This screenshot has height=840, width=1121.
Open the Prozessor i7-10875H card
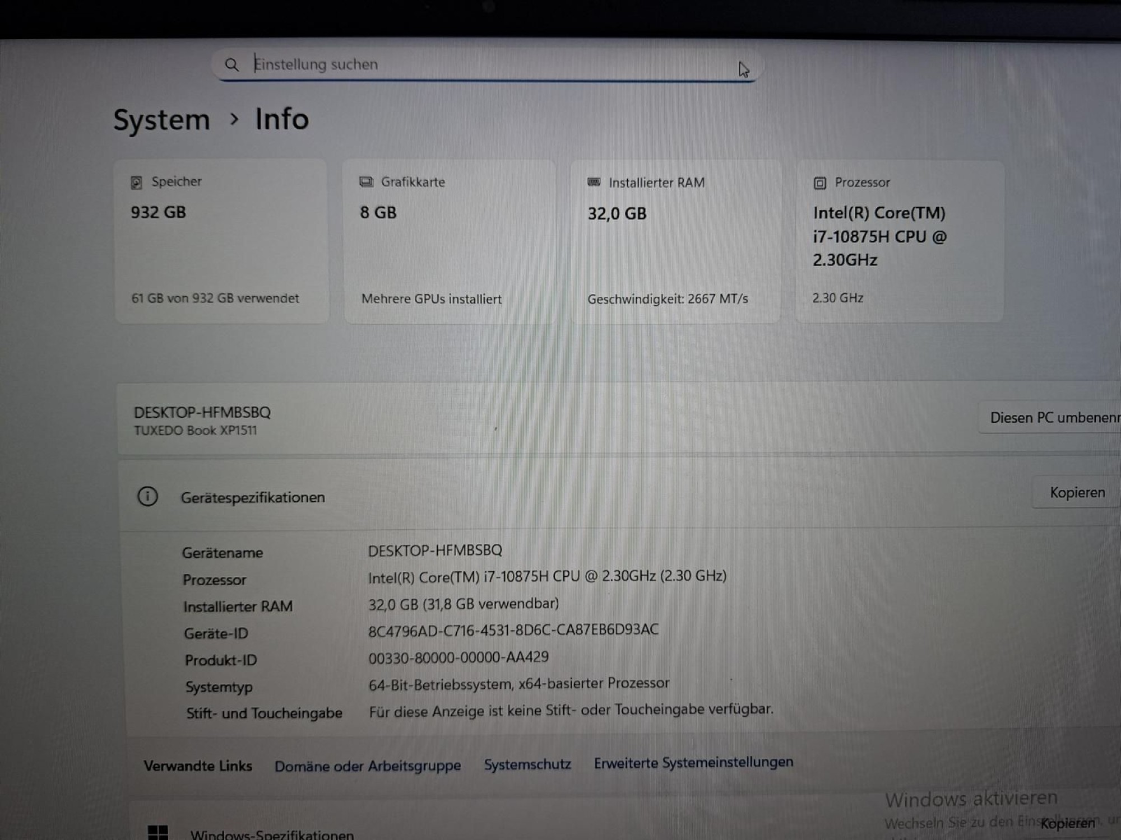899,241
